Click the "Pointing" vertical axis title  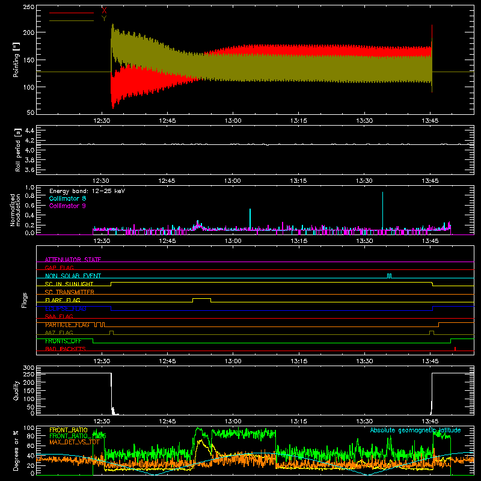click(16, 60)
